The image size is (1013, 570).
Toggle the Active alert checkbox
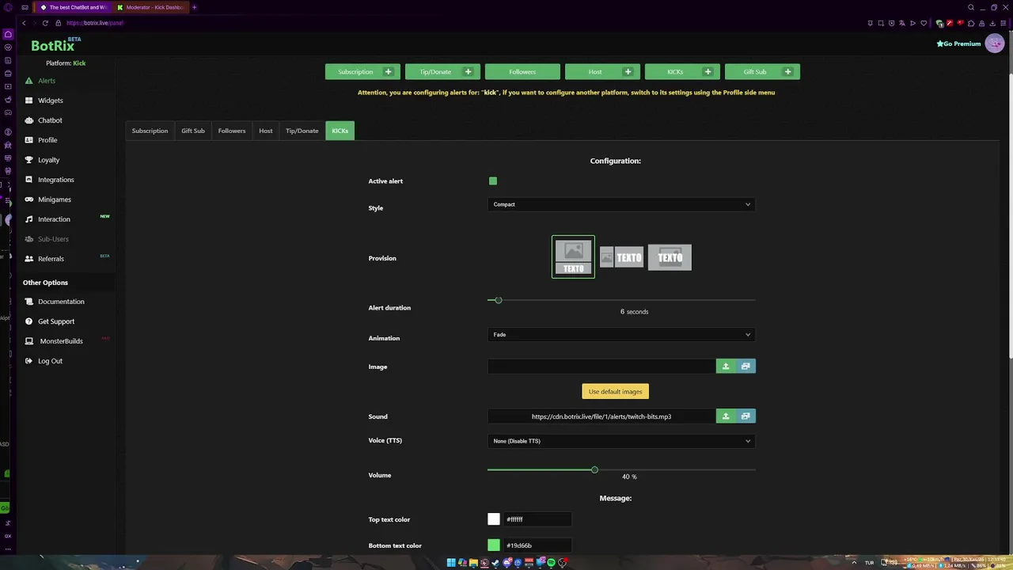point(493,181)
